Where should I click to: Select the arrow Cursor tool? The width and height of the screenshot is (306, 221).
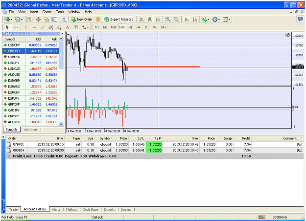tap(7, 27)
